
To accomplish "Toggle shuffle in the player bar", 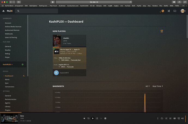I will pyautogui.click(x=166, y=118).
